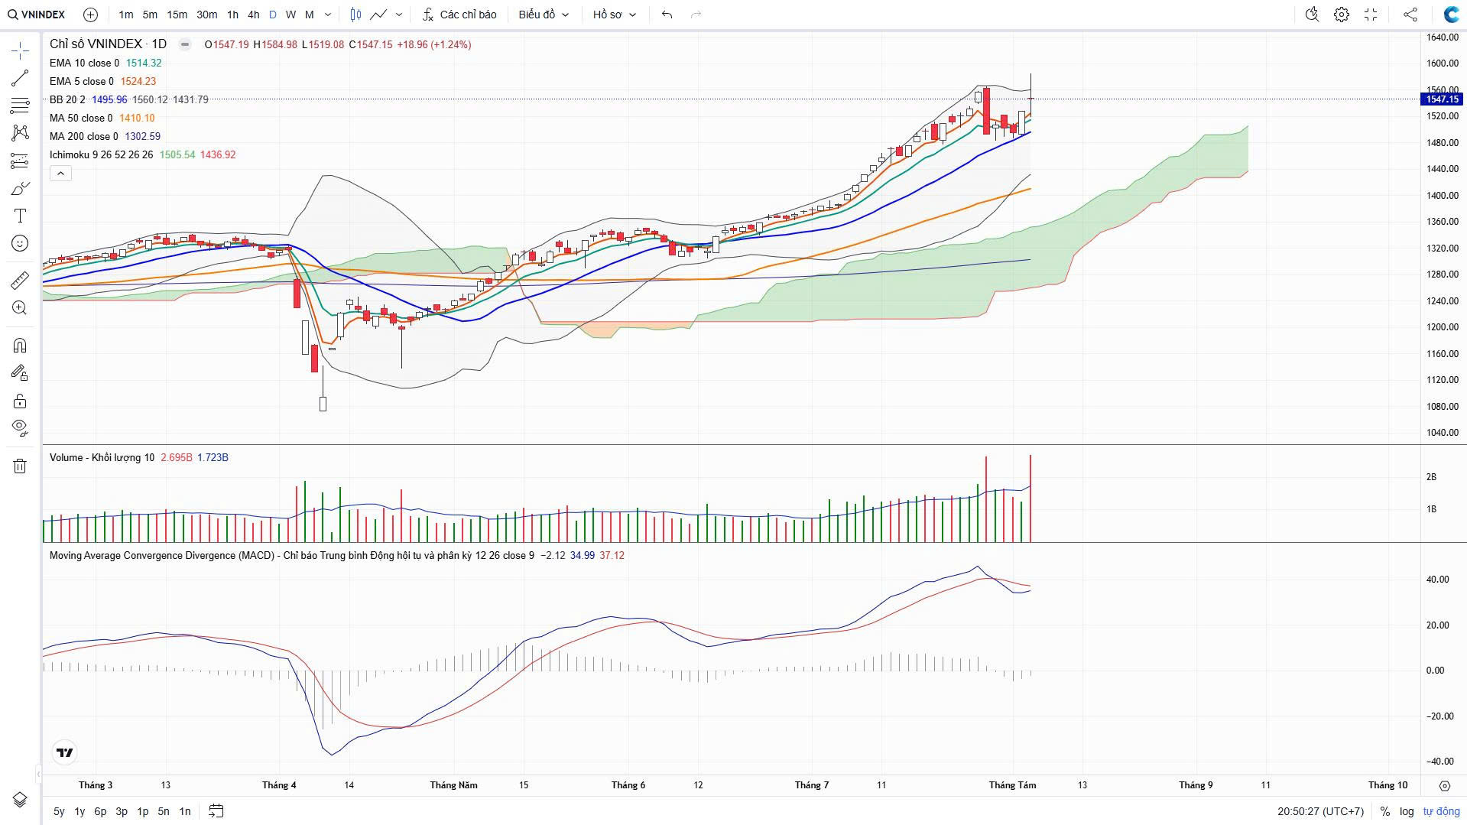Select the ruler measure tool

(20, 281)
